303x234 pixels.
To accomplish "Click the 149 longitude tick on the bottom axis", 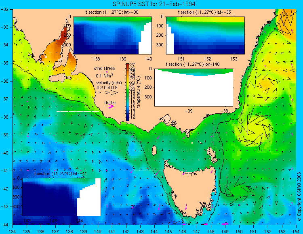I will pos(225,232).
